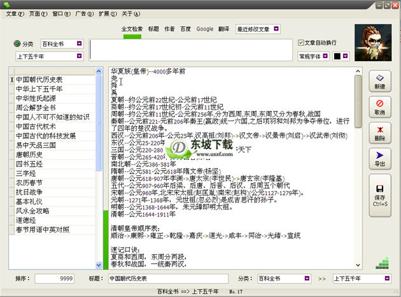The height and width of the screenshot is (297, 401).
Task: Toggle the green 分类 radio indicator
Action: click(17, 44)
